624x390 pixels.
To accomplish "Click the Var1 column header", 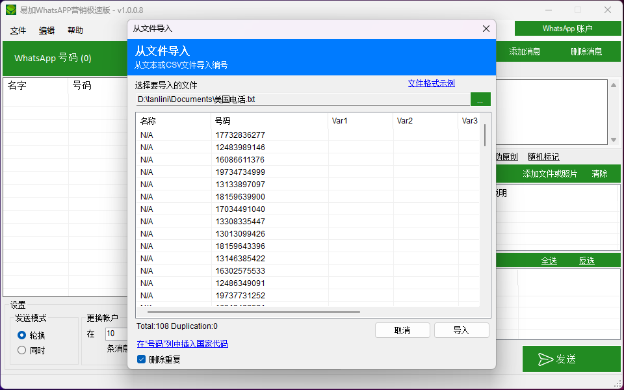I will point(361,121).
